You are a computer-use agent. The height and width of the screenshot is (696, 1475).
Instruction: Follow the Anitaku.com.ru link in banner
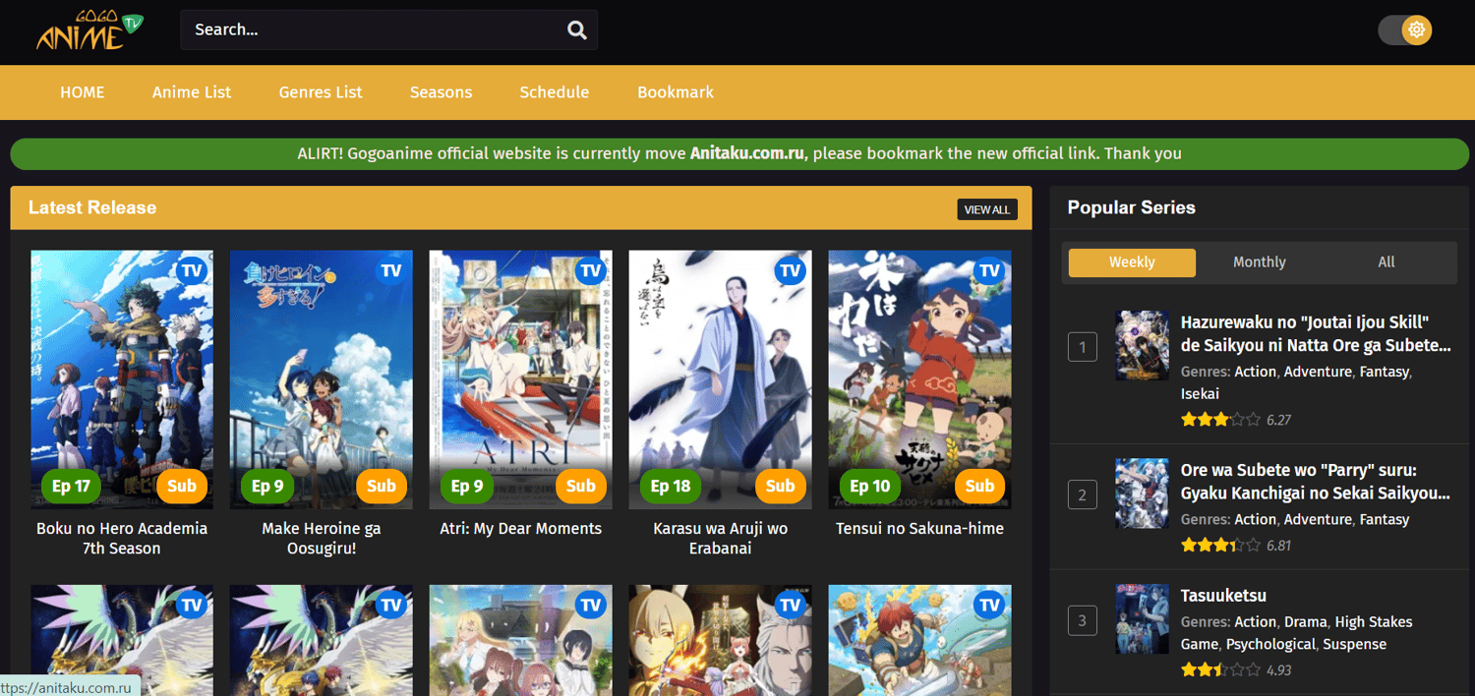[747, 153]
